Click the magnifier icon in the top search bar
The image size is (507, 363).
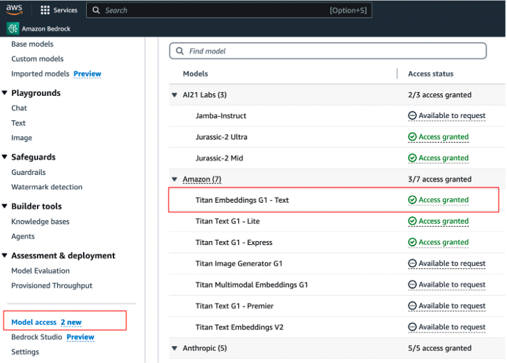(96, 10)
